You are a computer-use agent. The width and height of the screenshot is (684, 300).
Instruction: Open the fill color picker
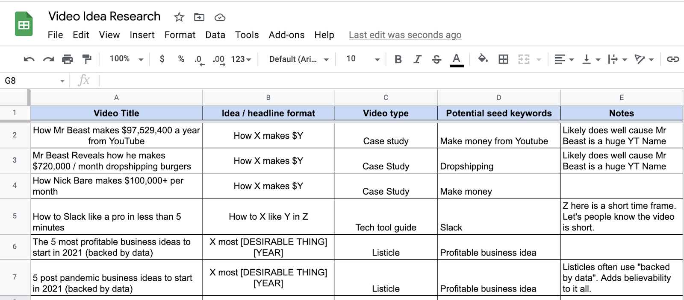pyautogui.click(x=483, y=59)
